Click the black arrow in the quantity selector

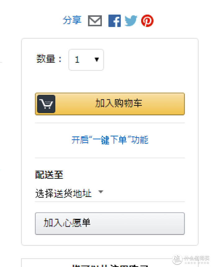(97, 60)
